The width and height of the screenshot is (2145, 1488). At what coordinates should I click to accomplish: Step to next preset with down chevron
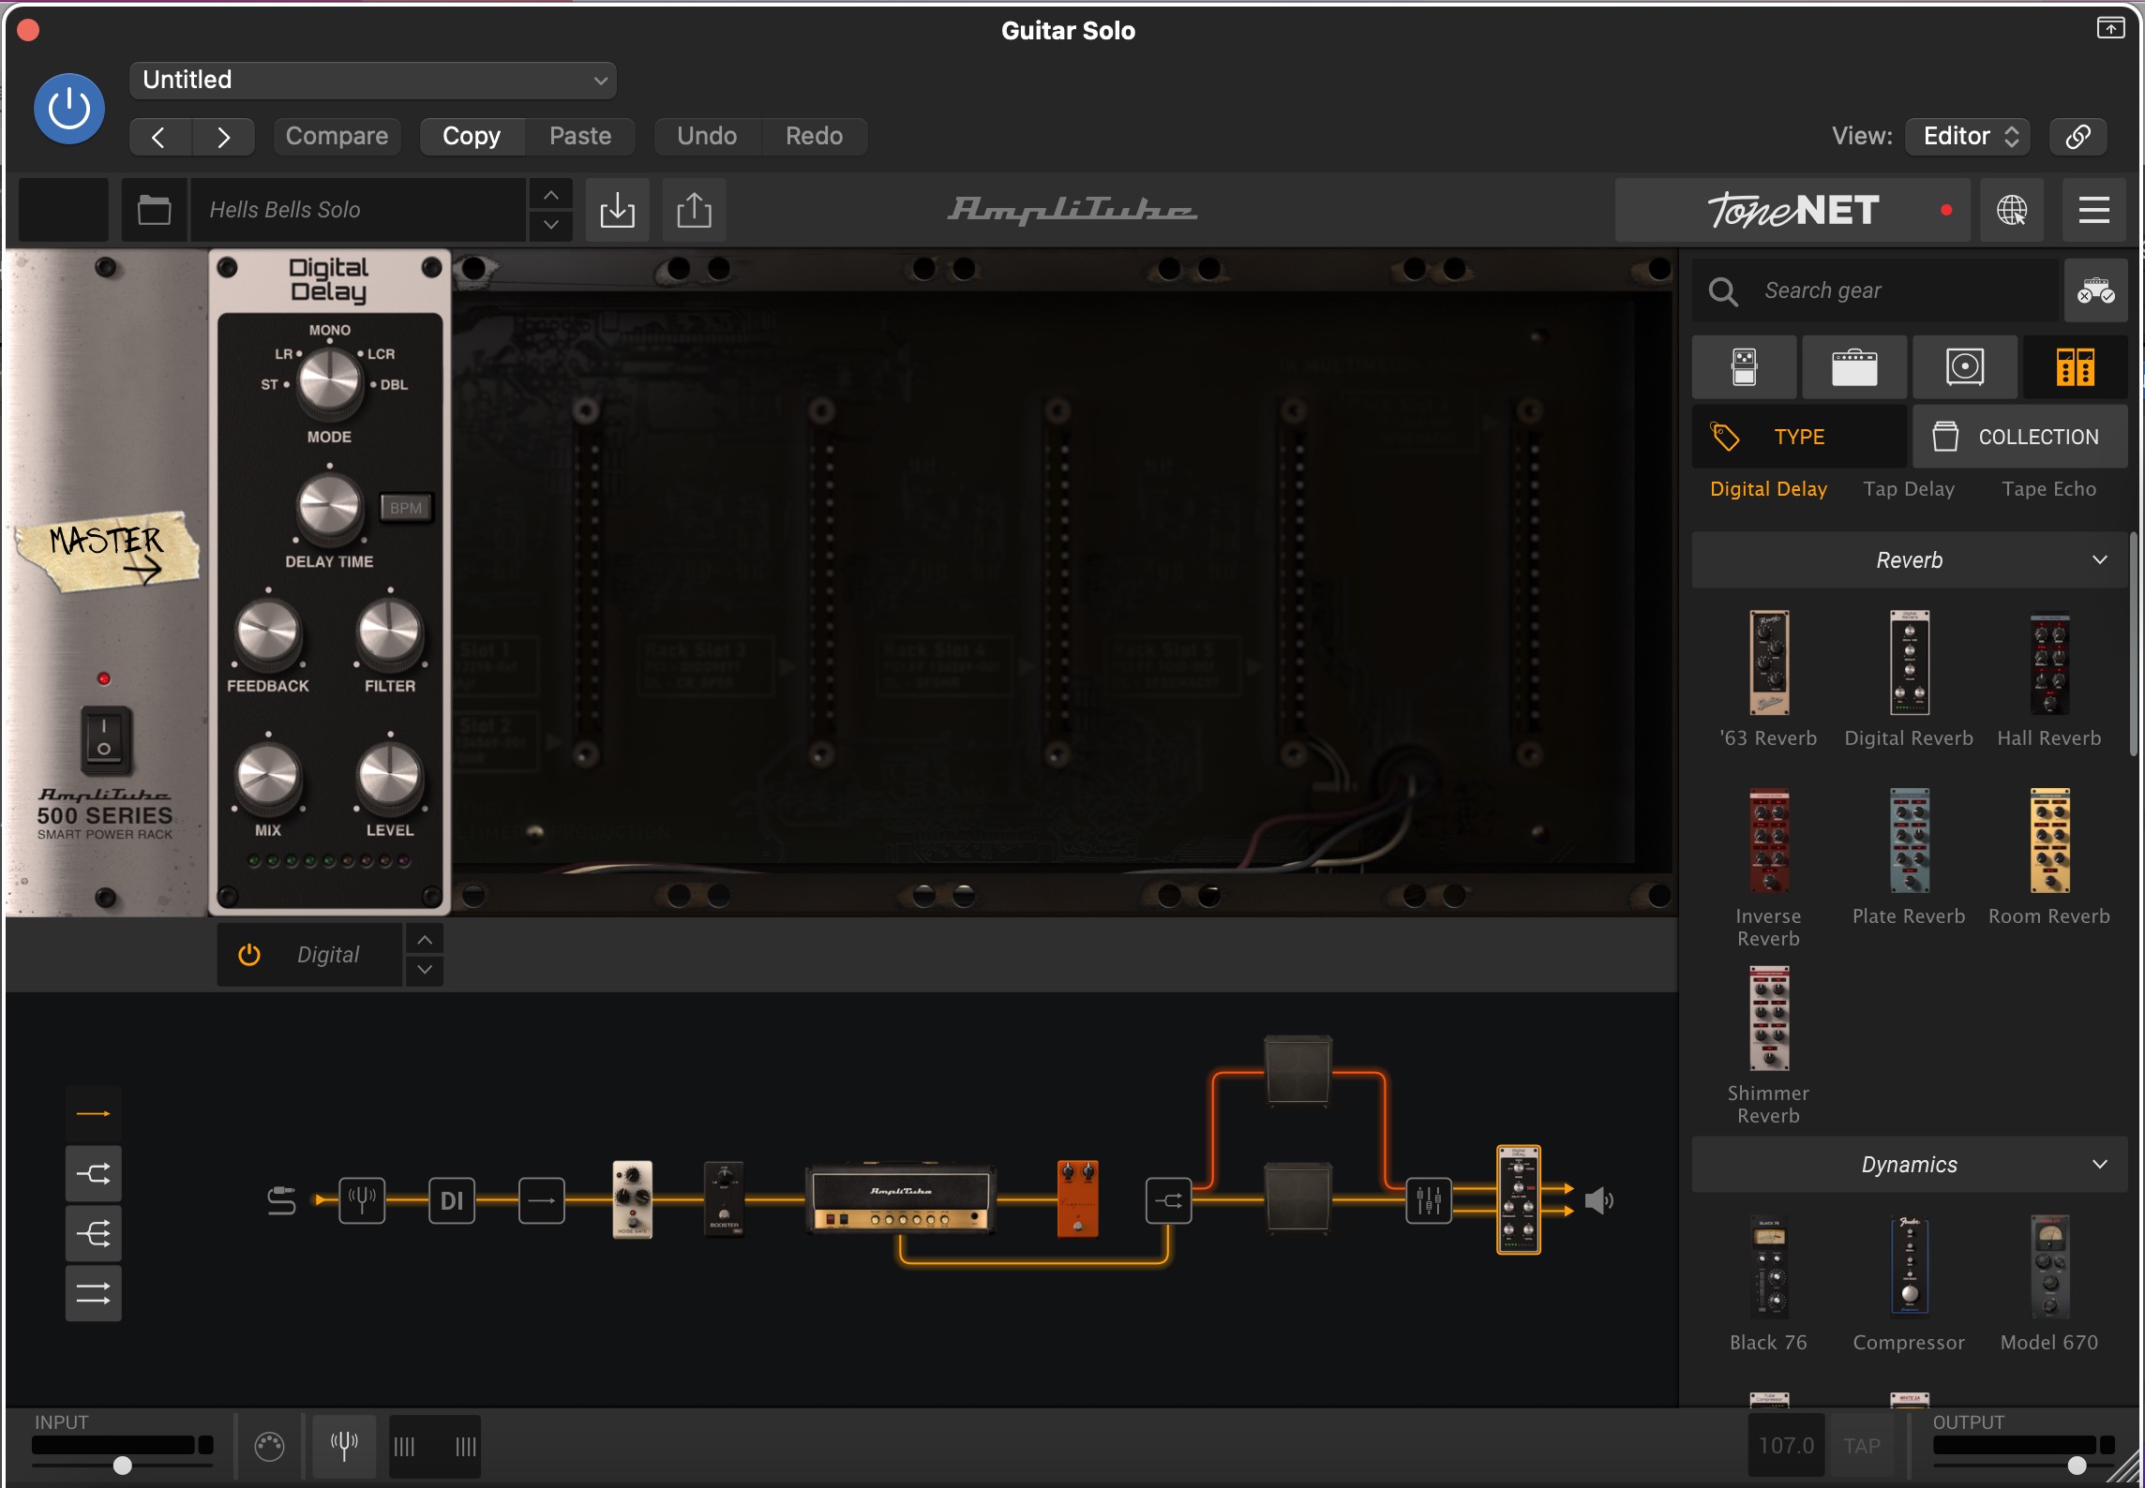pyautogui.click(x=551, y=225)
